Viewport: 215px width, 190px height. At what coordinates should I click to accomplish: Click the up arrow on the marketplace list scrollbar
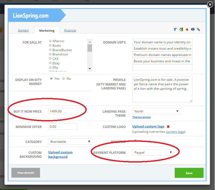coord(90,41)
